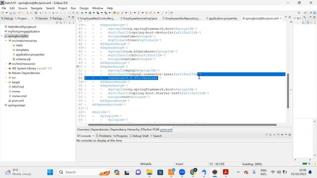Open File Explorer from the taskbar
317x178 pixels.
pos(150,172)
